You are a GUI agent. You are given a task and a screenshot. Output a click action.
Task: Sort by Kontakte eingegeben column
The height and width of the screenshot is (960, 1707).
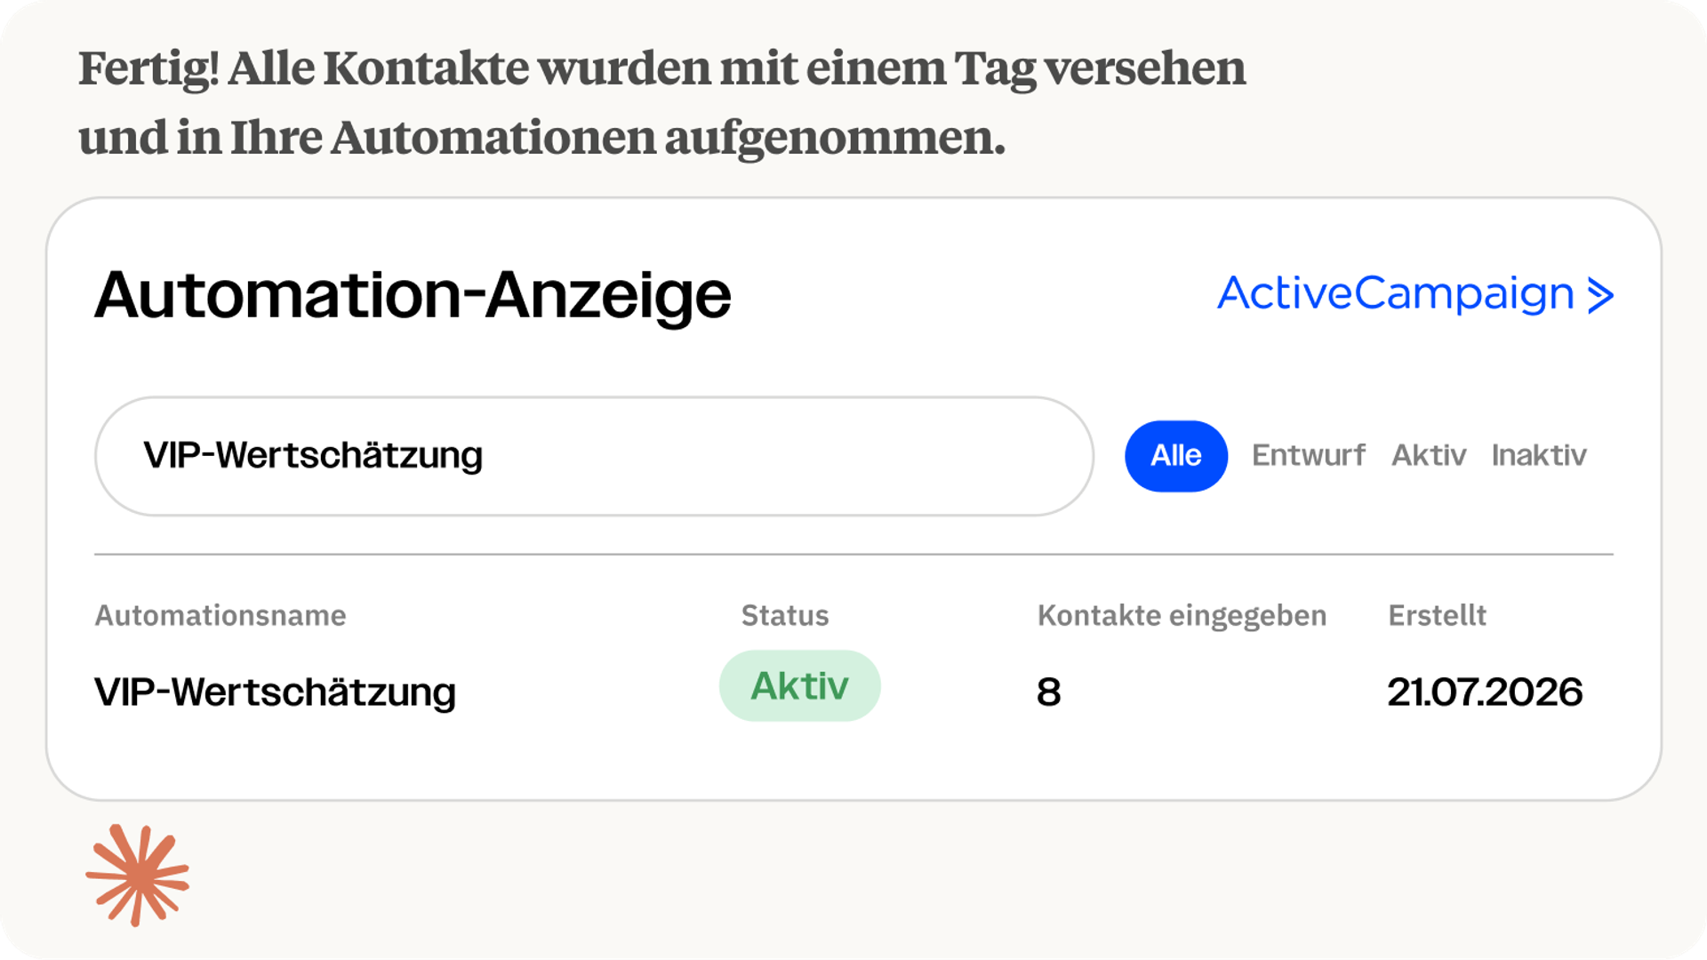(x=1182, y=615)
